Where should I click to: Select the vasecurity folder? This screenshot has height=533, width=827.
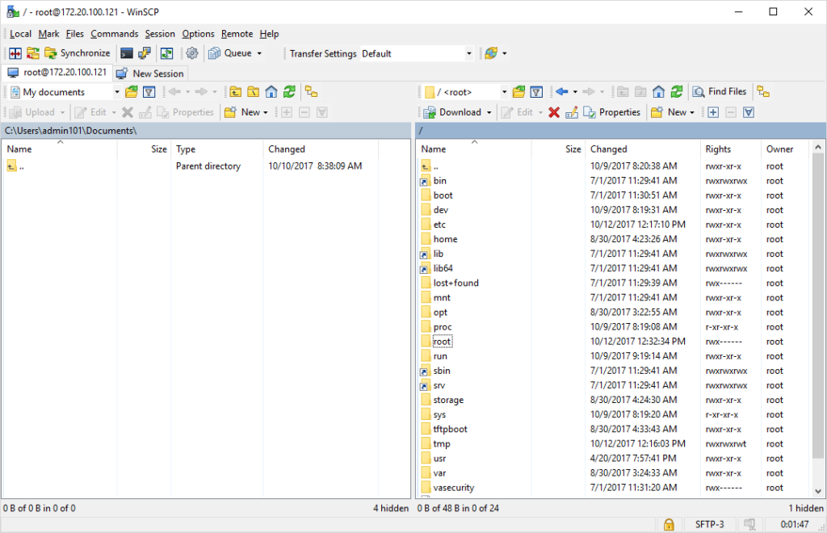[x=454, y=488]
